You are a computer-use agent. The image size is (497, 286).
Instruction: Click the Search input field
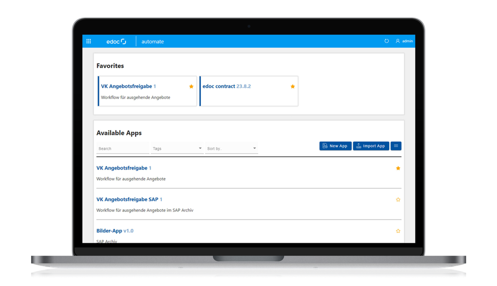pos(123,149)
